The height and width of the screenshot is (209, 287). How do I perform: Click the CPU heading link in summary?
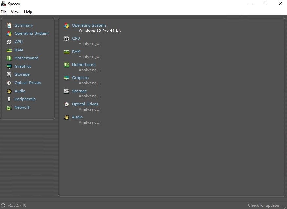(x=76, y=38)
